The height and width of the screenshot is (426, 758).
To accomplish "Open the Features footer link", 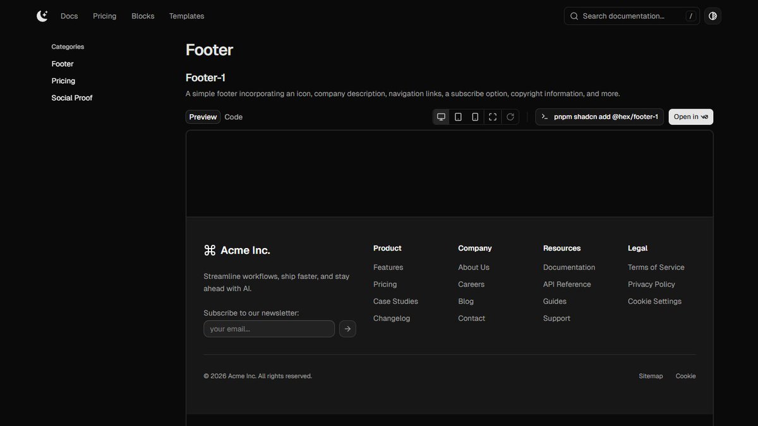I will tap(388, 268).
